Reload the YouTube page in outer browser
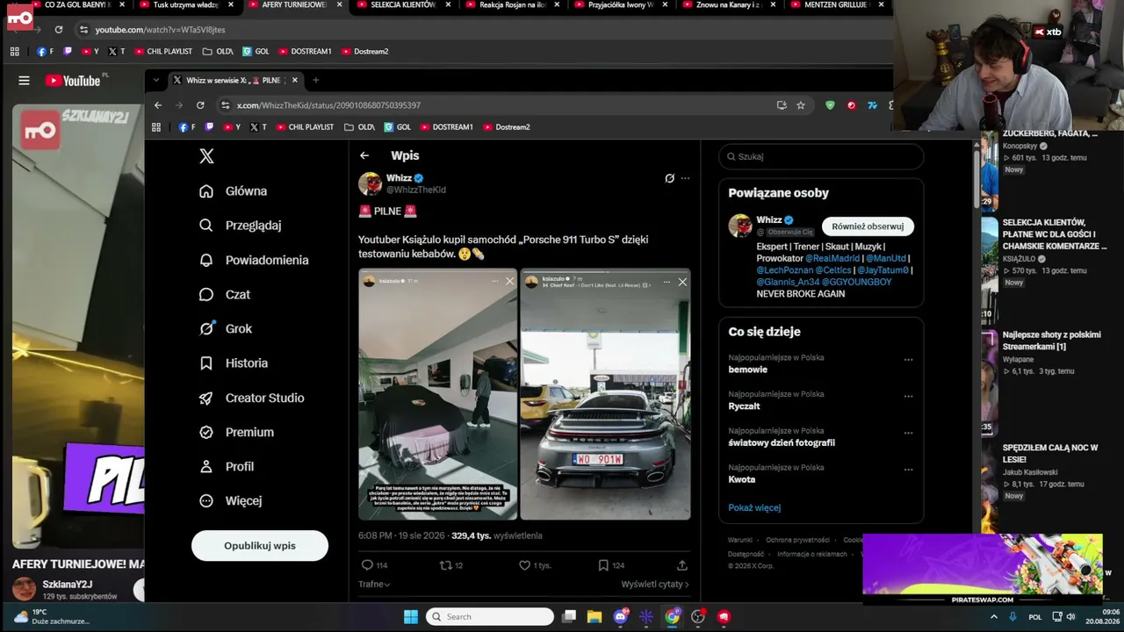Viewport: 1124px width, 632px height. tap(59, 30)
